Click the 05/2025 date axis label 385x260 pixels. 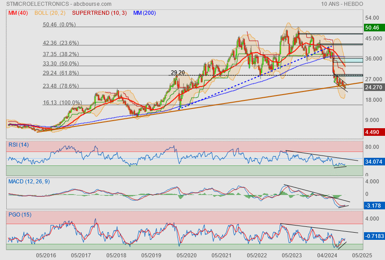pos(362,256)
